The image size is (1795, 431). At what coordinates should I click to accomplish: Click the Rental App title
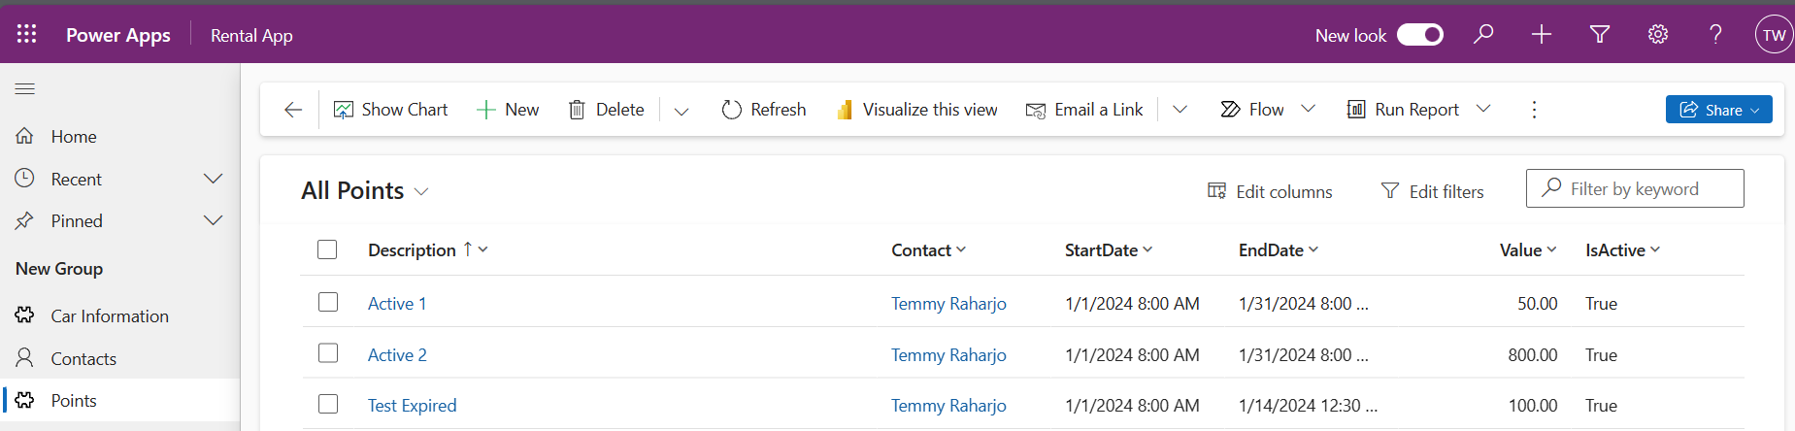[251, 36]
